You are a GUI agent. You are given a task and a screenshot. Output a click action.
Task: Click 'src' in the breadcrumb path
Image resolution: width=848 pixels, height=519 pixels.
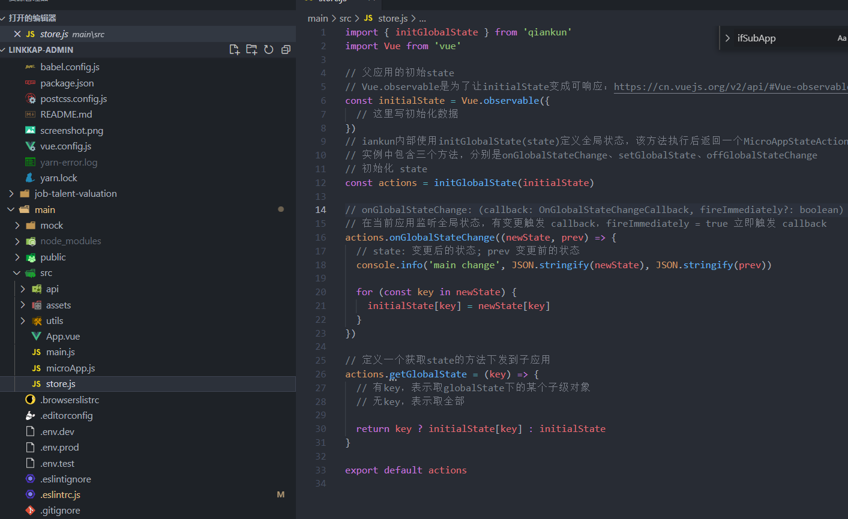pos(345,19)
